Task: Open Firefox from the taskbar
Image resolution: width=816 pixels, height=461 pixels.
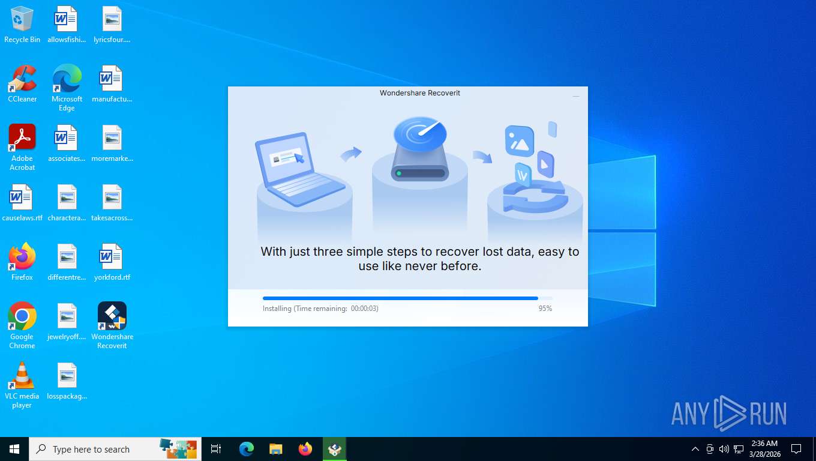Action: point(305,449)
